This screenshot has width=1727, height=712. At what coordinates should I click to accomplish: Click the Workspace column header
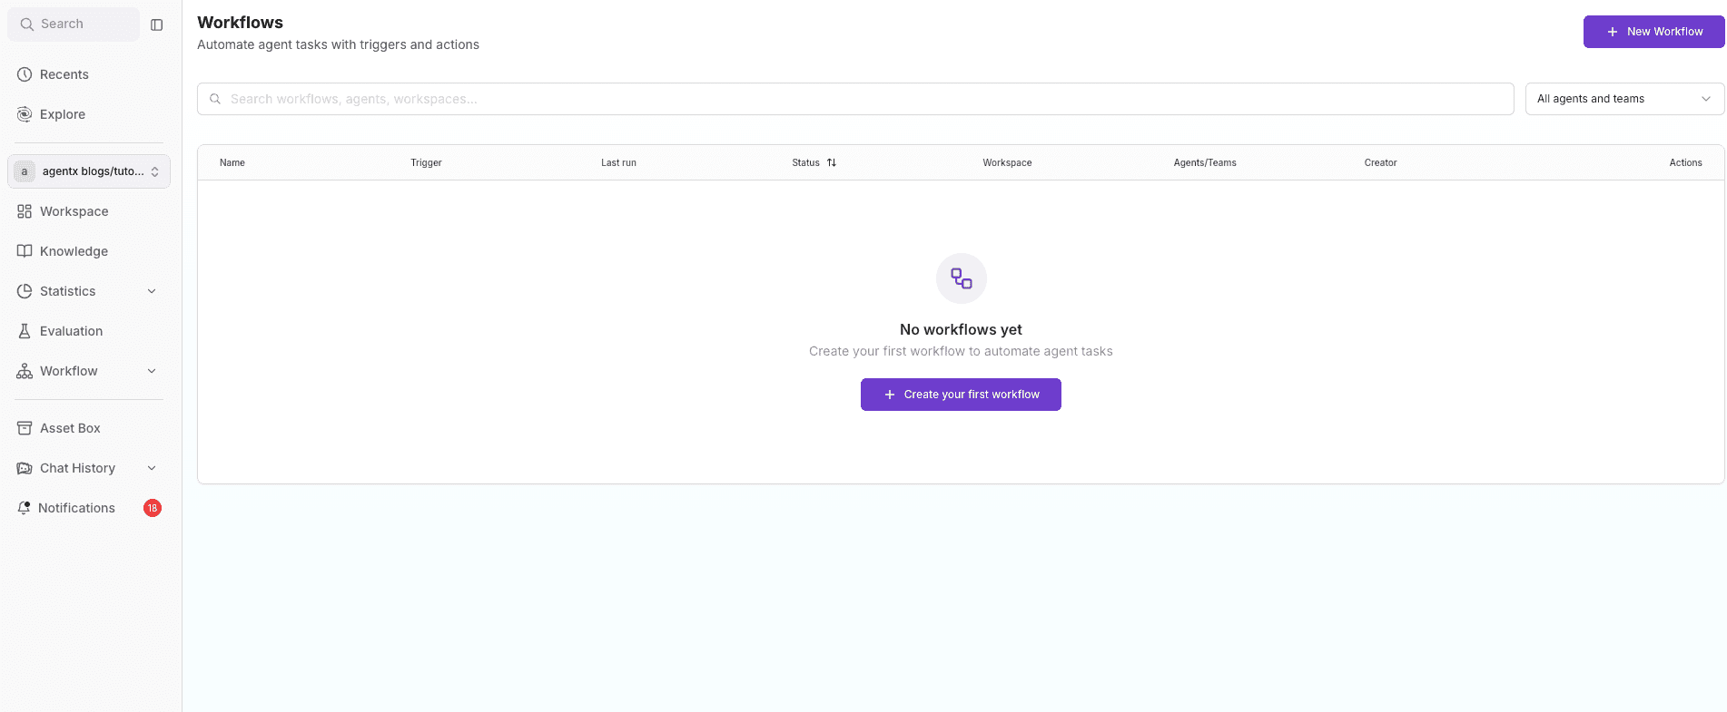coord(1007,162)
